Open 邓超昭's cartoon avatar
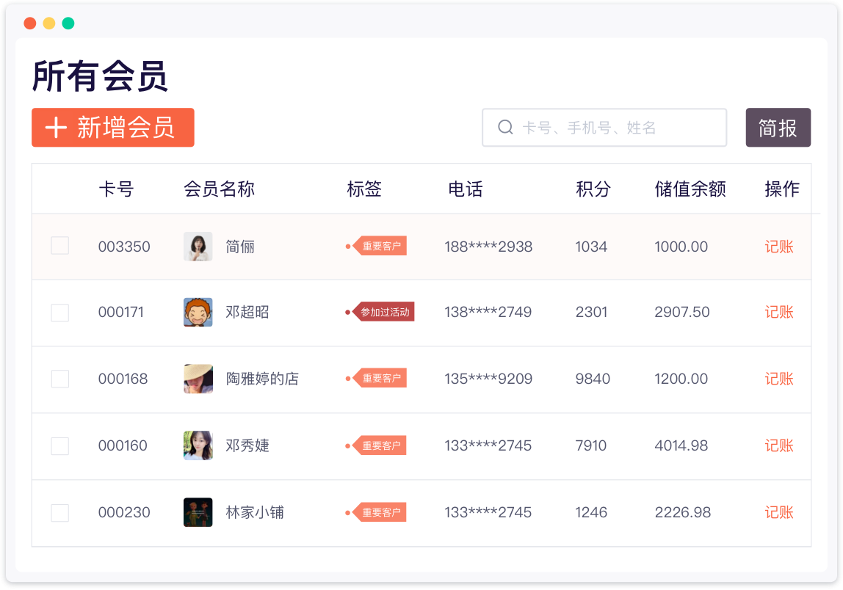 [x=198, y=313]
